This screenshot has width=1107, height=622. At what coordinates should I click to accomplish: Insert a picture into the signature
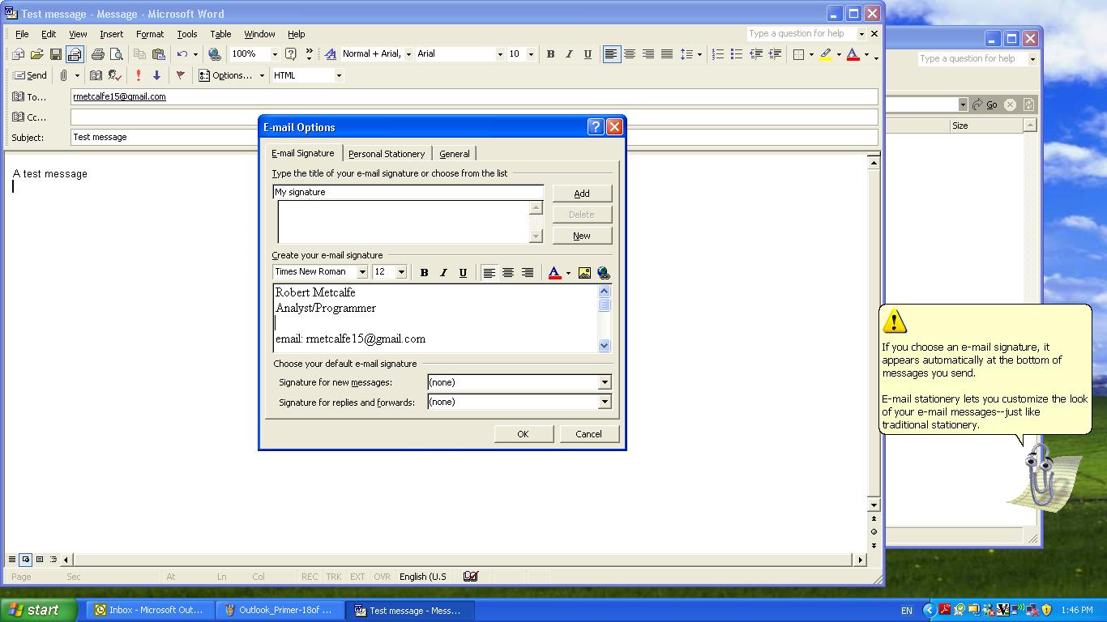click(584, 273)
